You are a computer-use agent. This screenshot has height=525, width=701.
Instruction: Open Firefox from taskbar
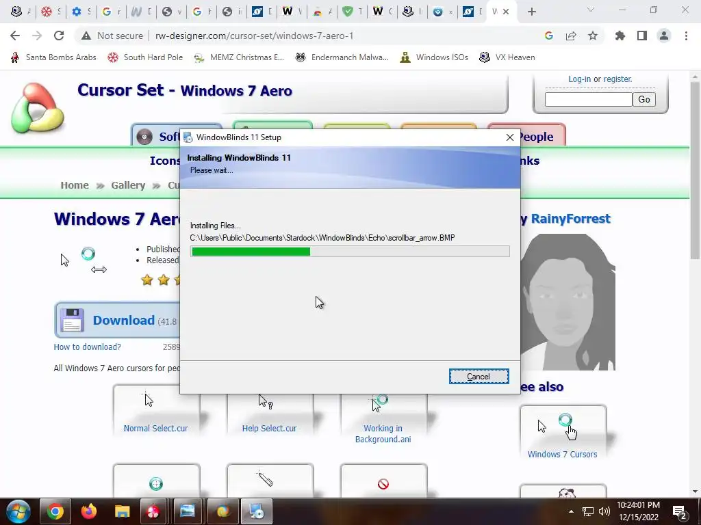pos(88,511)
